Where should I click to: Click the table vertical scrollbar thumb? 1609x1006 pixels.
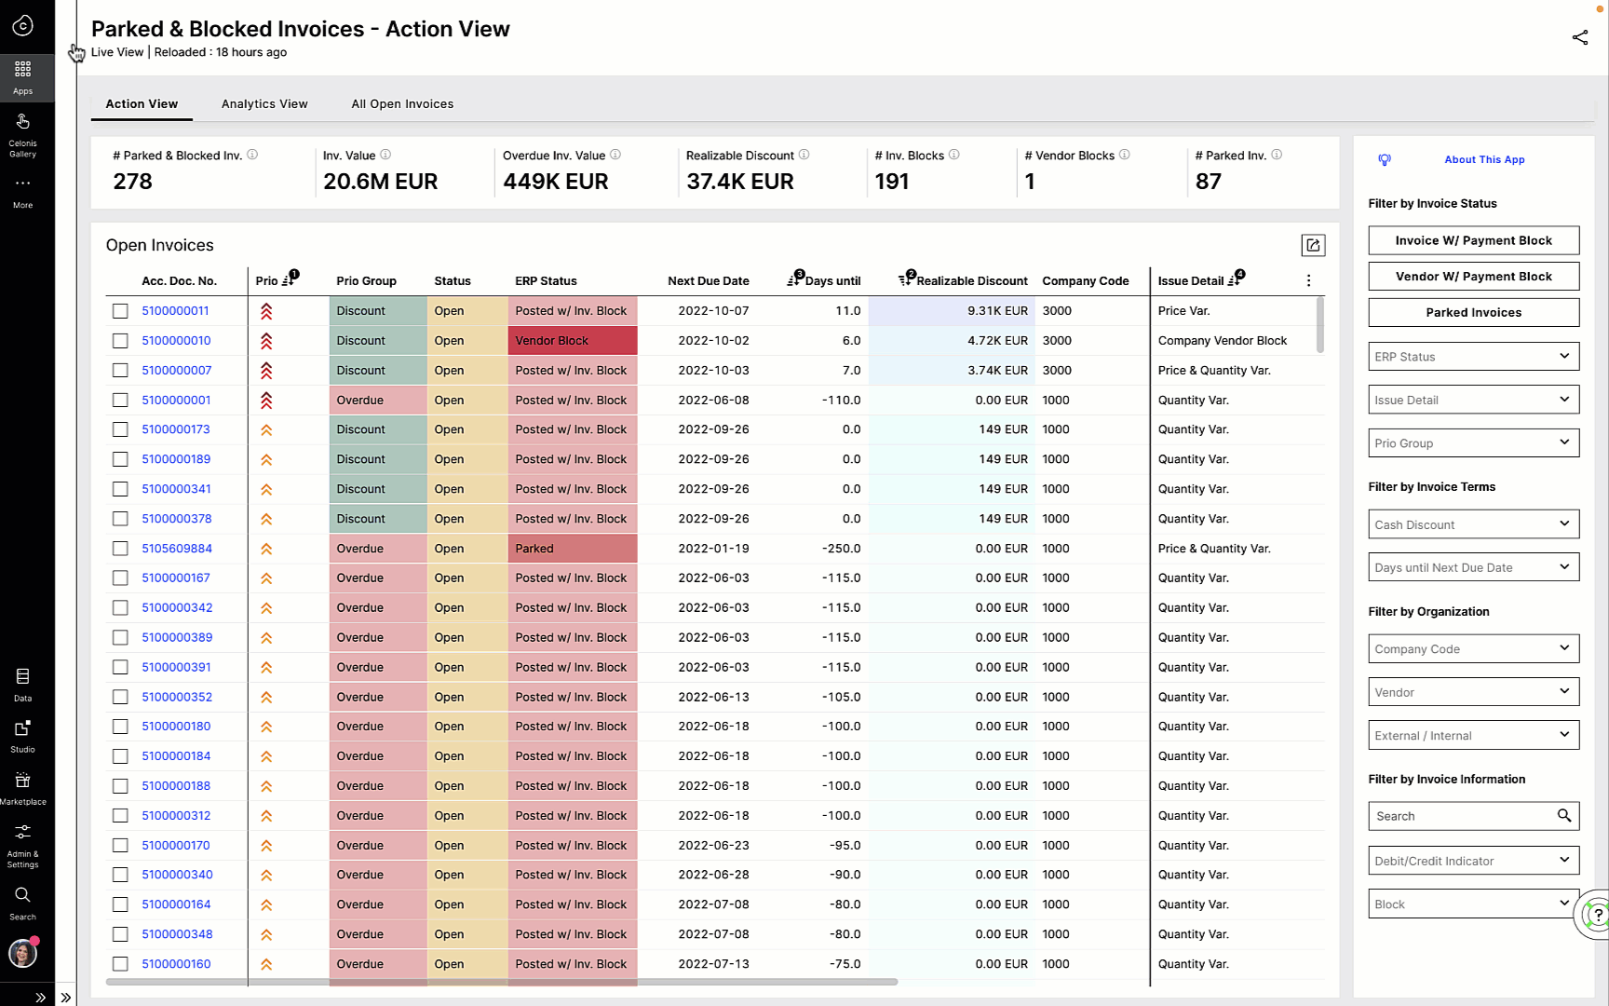tap(1319, 325)
